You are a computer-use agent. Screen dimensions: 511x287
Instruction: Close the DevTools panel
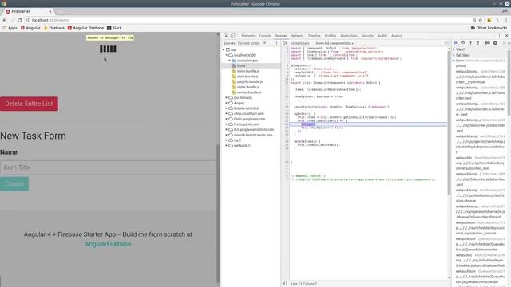click(x=506, y=36)
